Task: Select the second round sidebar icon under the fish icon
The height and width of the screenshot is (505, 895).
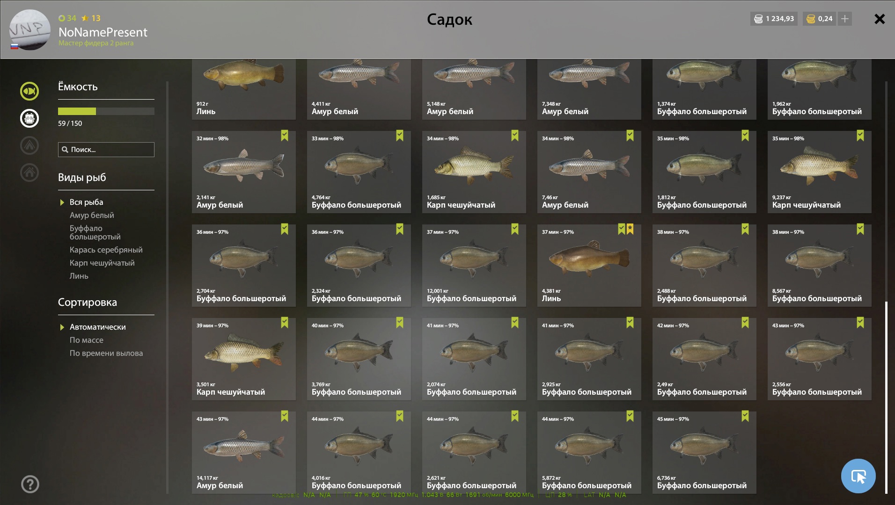Action: [29, 118]
